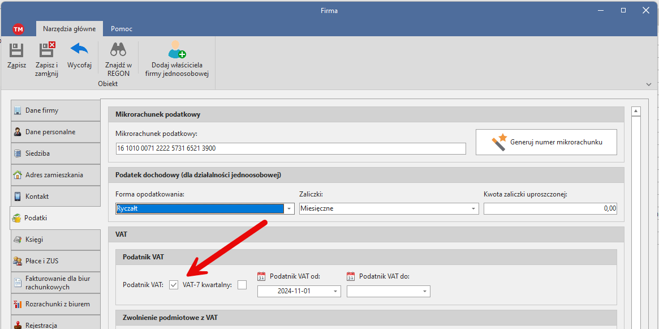Expand the Forma opodatkowania dropdown
The image size is (659, 329).
pos(289,208)
